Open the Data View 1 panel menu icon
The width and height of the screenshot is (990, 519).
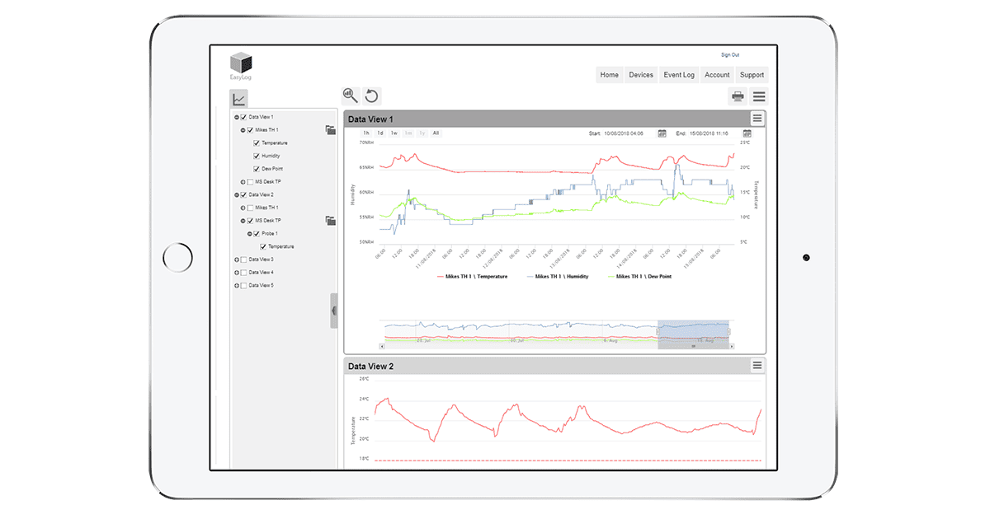(757, 119)
